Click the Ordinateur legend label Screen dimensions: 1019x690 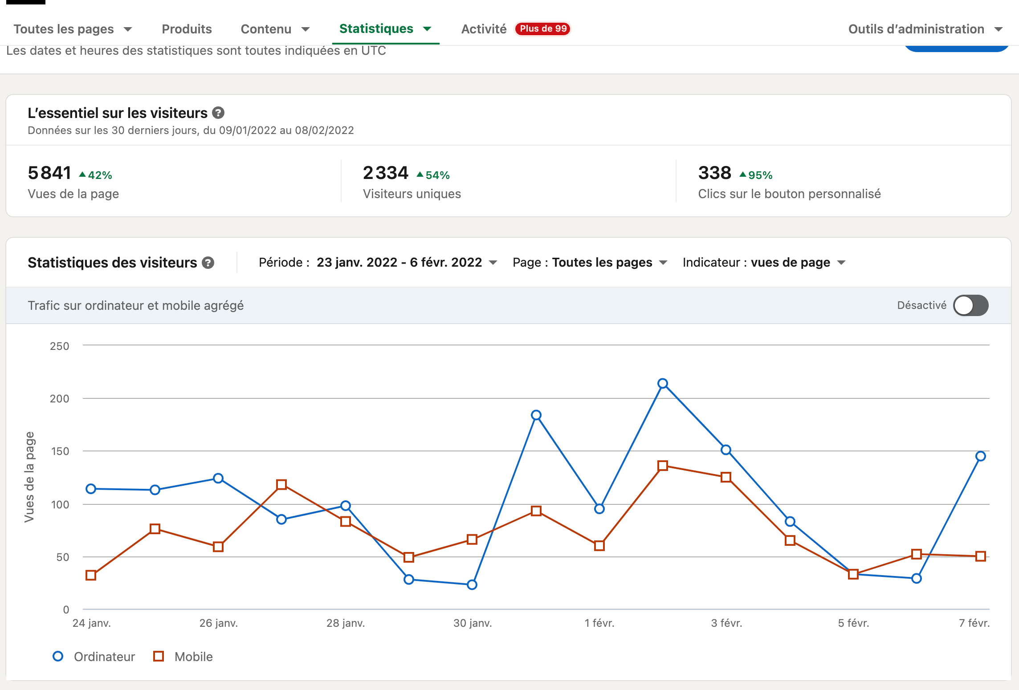(104, 657)
